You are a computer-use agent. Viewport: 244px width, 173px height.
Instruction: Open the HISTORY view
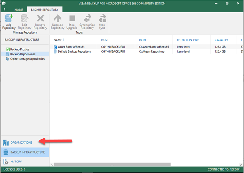click(16, 162)
